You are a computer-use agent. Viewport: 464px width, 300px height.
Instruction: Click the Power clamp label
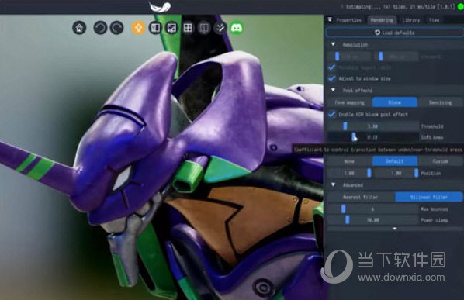pyautogui.click(x=434, y=220)
